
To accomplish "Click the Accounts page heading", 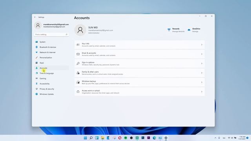I will click(82, 18).
